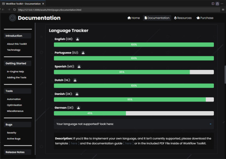
Task: Click the Bugs sidebar heading
Action: point(18,124)
